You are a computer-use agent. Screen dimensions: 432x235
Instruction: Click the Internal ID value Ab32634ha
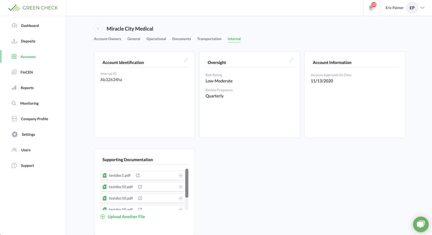tap(111, 79)
